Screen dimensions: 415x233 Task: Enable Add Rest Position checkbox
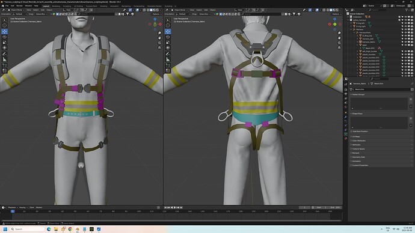[x=351, y=132]
